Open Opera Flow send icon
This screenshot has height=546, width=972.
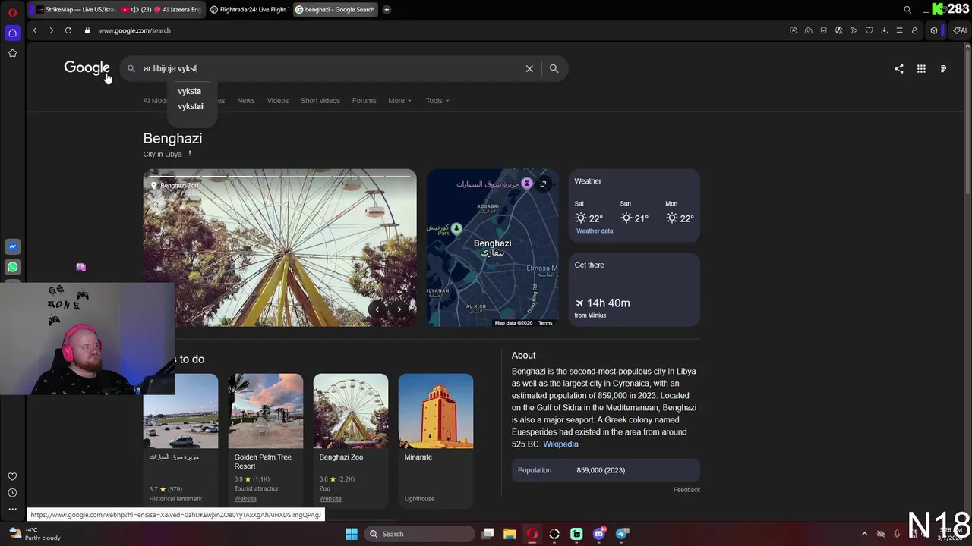click(x=854, y=30)
